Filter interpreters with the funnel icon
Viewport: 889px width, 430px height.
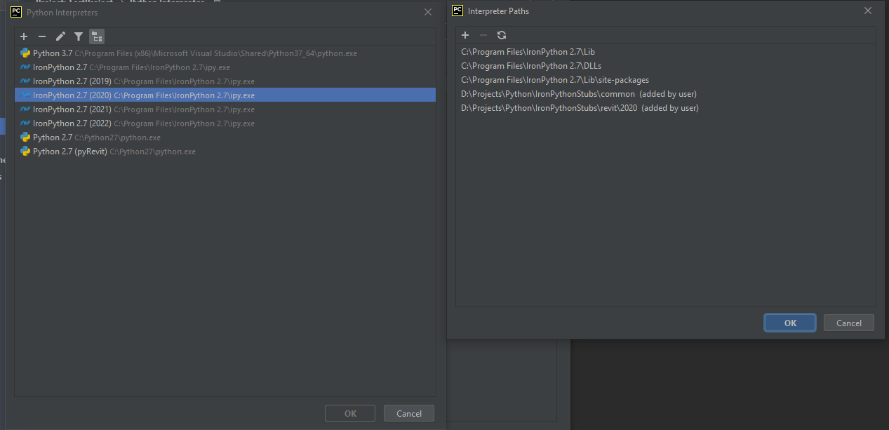point(78,36)
